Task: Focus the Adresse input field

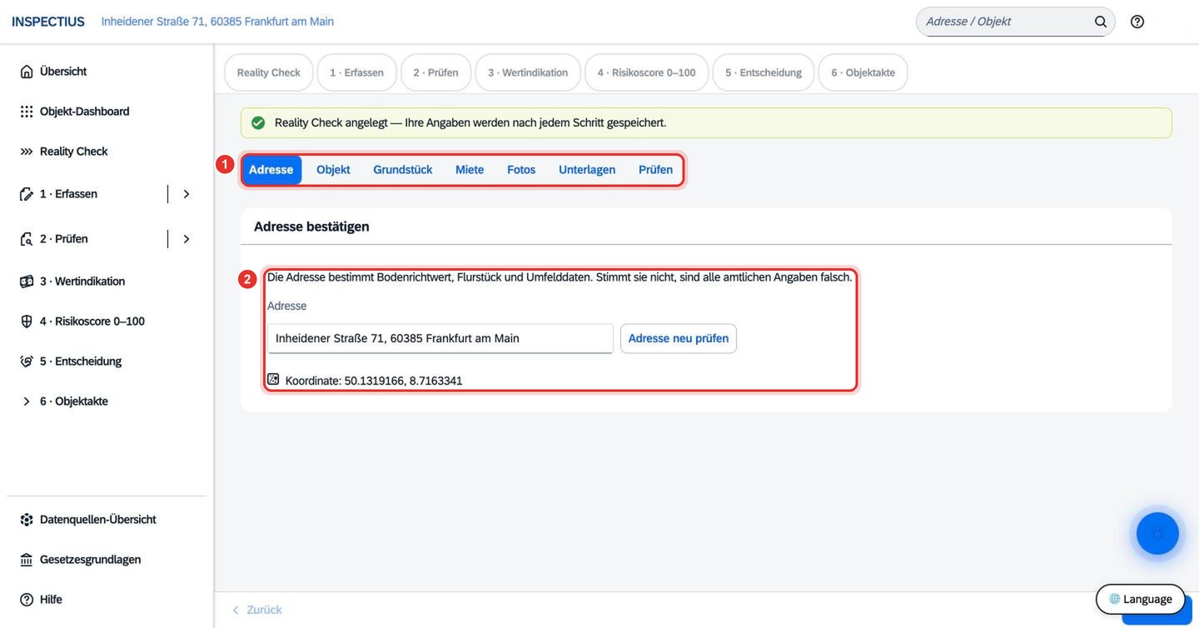Action: point(440,338)
